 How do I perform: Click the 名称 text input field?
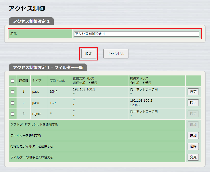tap(136, 33)
